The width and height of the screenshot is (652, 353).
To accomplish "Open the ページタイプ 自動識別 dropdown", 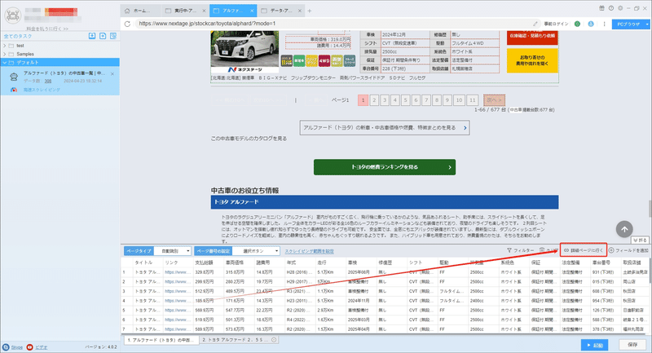I will tap(173, 251).
